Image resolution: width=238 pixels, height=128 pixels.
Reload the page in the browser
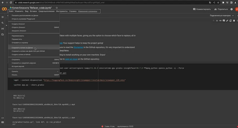click(11, 3)
